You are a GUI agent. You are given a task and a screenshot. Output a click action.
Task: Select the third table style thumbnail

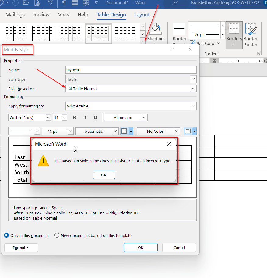coord(70,33)
